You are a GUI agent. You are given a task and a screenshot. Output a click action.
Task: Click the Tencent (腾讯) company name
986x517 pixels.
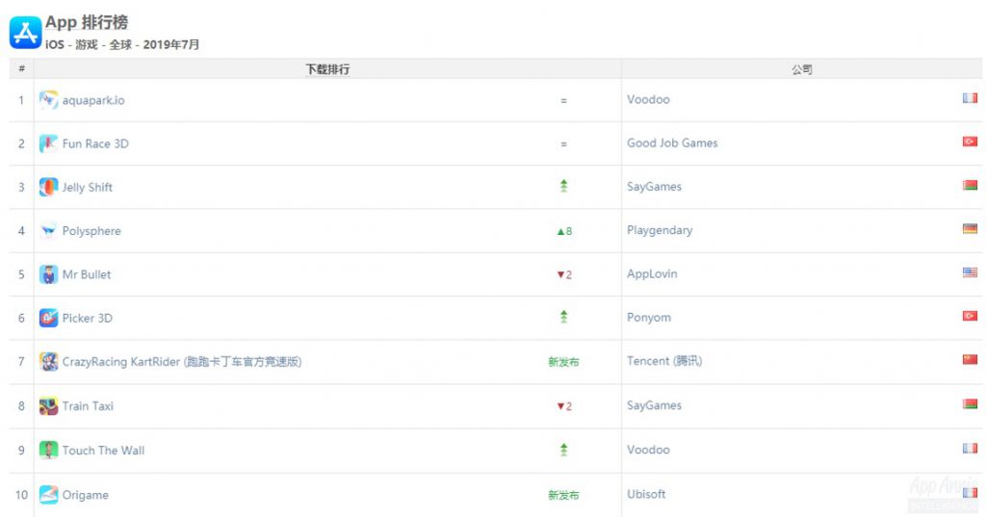point(664,361)
